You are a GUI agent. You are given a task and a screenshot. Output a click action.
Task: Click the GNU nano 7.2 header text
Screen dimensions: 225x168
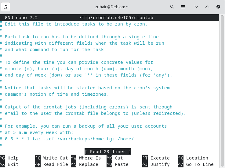tap(21, 18)
